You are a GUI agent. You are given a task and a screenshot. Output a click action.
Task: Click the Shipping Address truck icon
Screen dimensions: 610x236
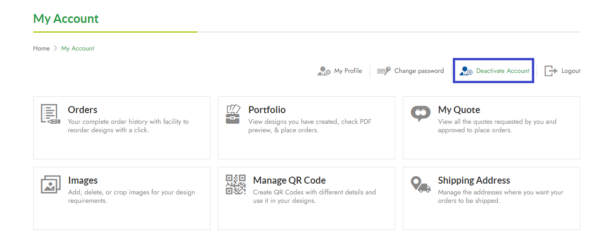coord(420,185)
